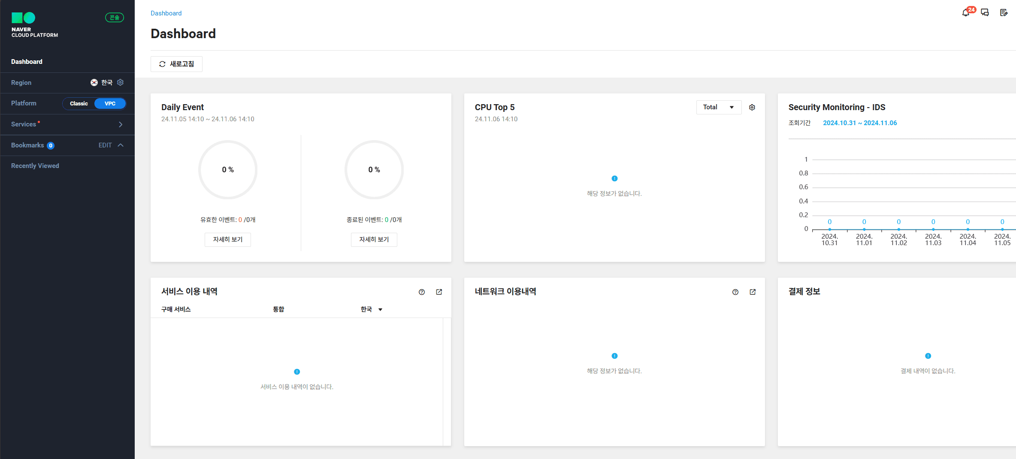Select Dashboard in the sidebar
This screenshot has height=459, width=1016.
27,62
